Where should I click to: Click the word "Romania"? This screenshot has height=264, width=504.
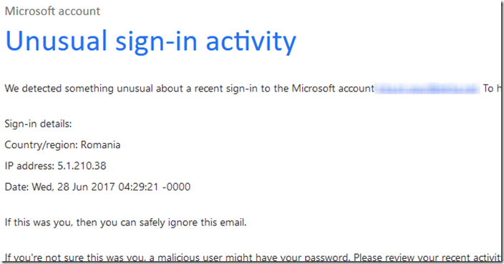(100, 145)
